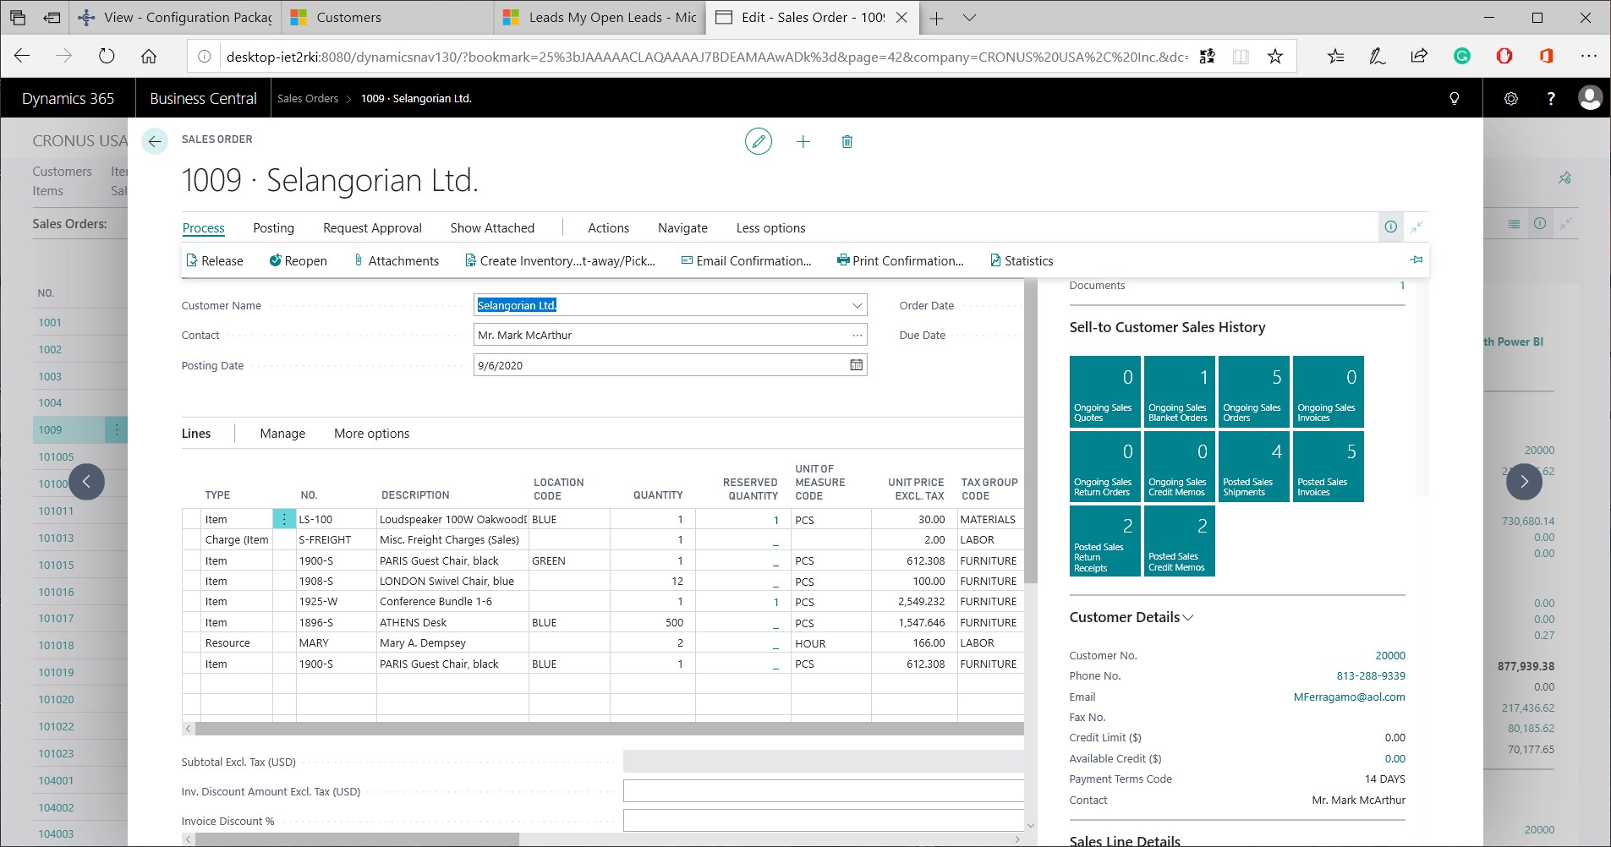The image size is (1611, 847).
Task: Go to the next record arrow
Action: pyautogui.click(x=1524, y=482)
